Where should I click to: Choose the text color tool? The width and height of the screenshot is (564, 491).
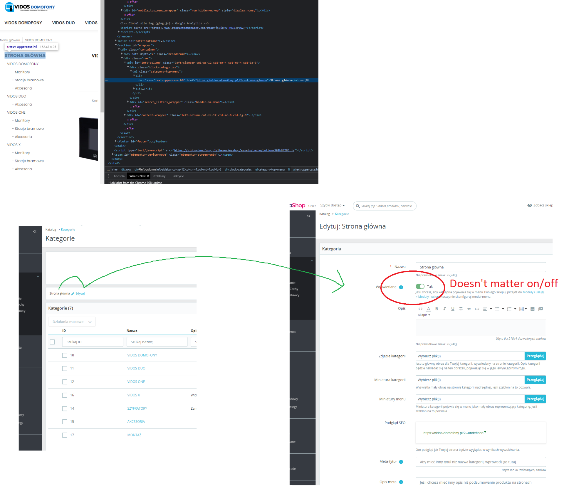(x=428, y=309)
